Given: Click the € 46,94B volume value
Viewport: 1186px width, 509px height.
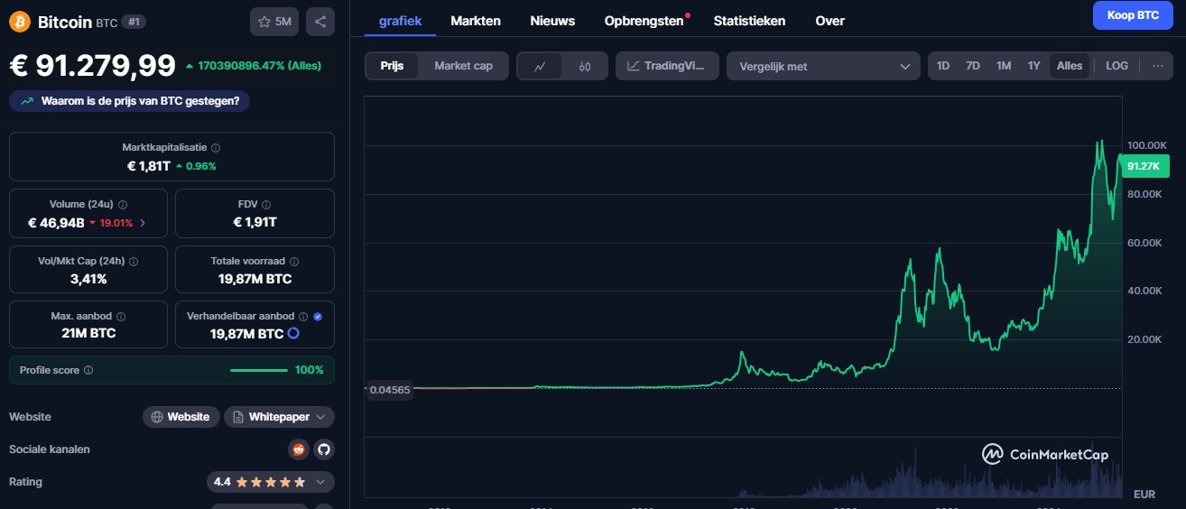Looking at the screenshot, I should [x=56, y=223].
